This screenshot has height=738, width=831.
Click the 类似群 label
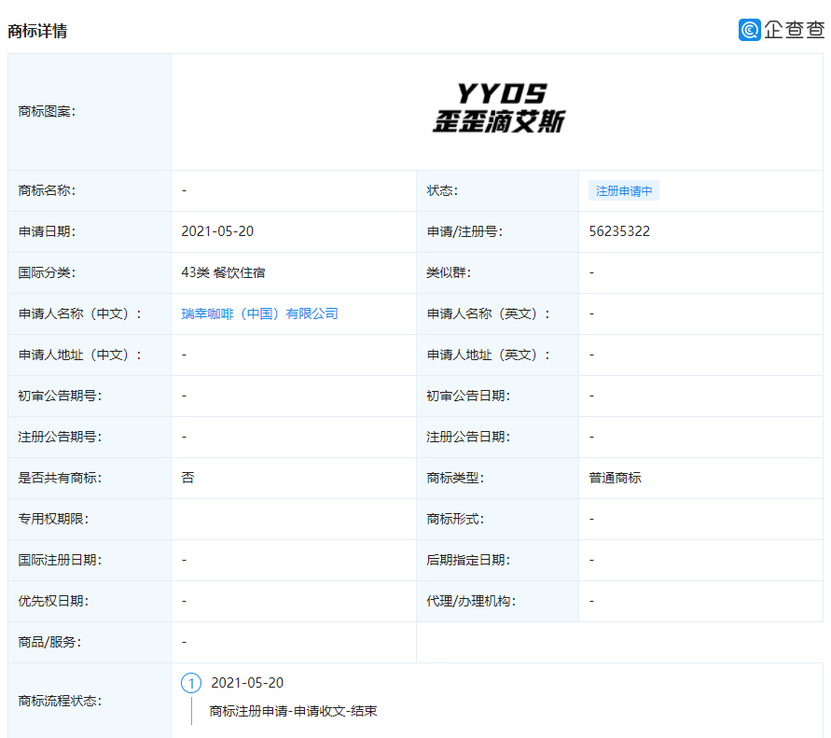(x=449, y=272)
